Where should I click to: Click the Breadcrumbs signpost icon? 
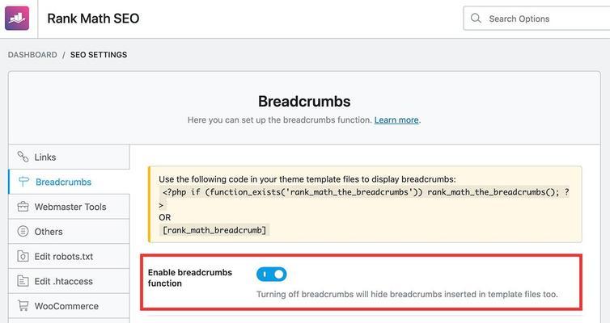pos(23,182)
